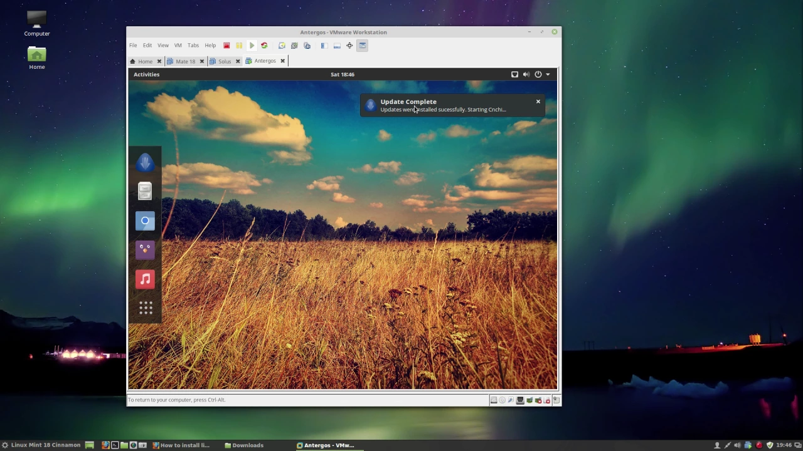Open the VM menu
Viewport: 803px width, 451px height.
coord(178,45)
